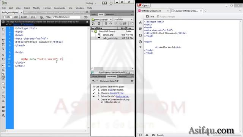
Task: Click the Discover link in info bar
Action: tap(17, 24)
